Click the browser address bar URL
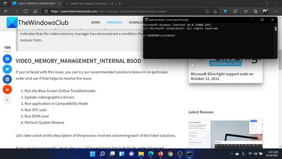The image size is (282, 159). (108, 11)
